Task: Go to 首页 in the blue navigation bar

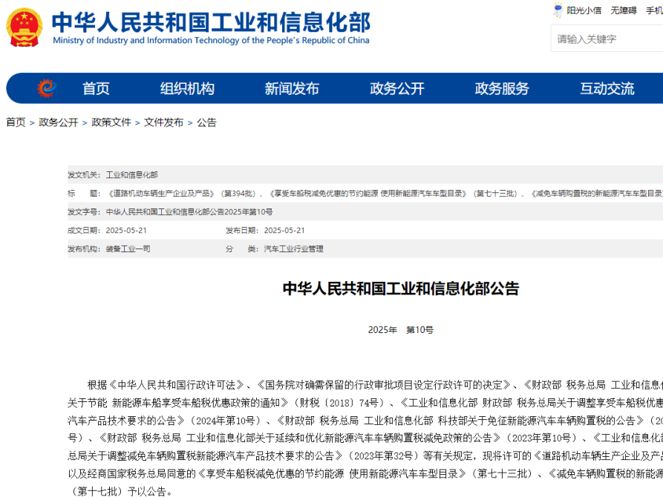Action: (96, 89)
